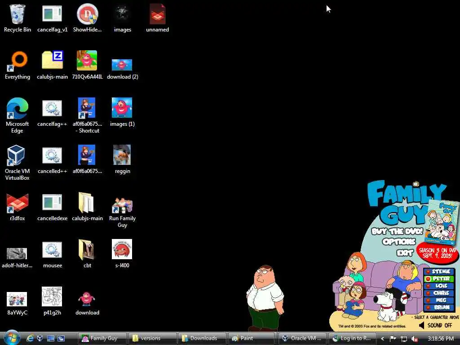Open Oracle VM VirtualBox desktop shortcut
Image resolution: width=460 pixels, height=345 pixels.
coord(18,163)
